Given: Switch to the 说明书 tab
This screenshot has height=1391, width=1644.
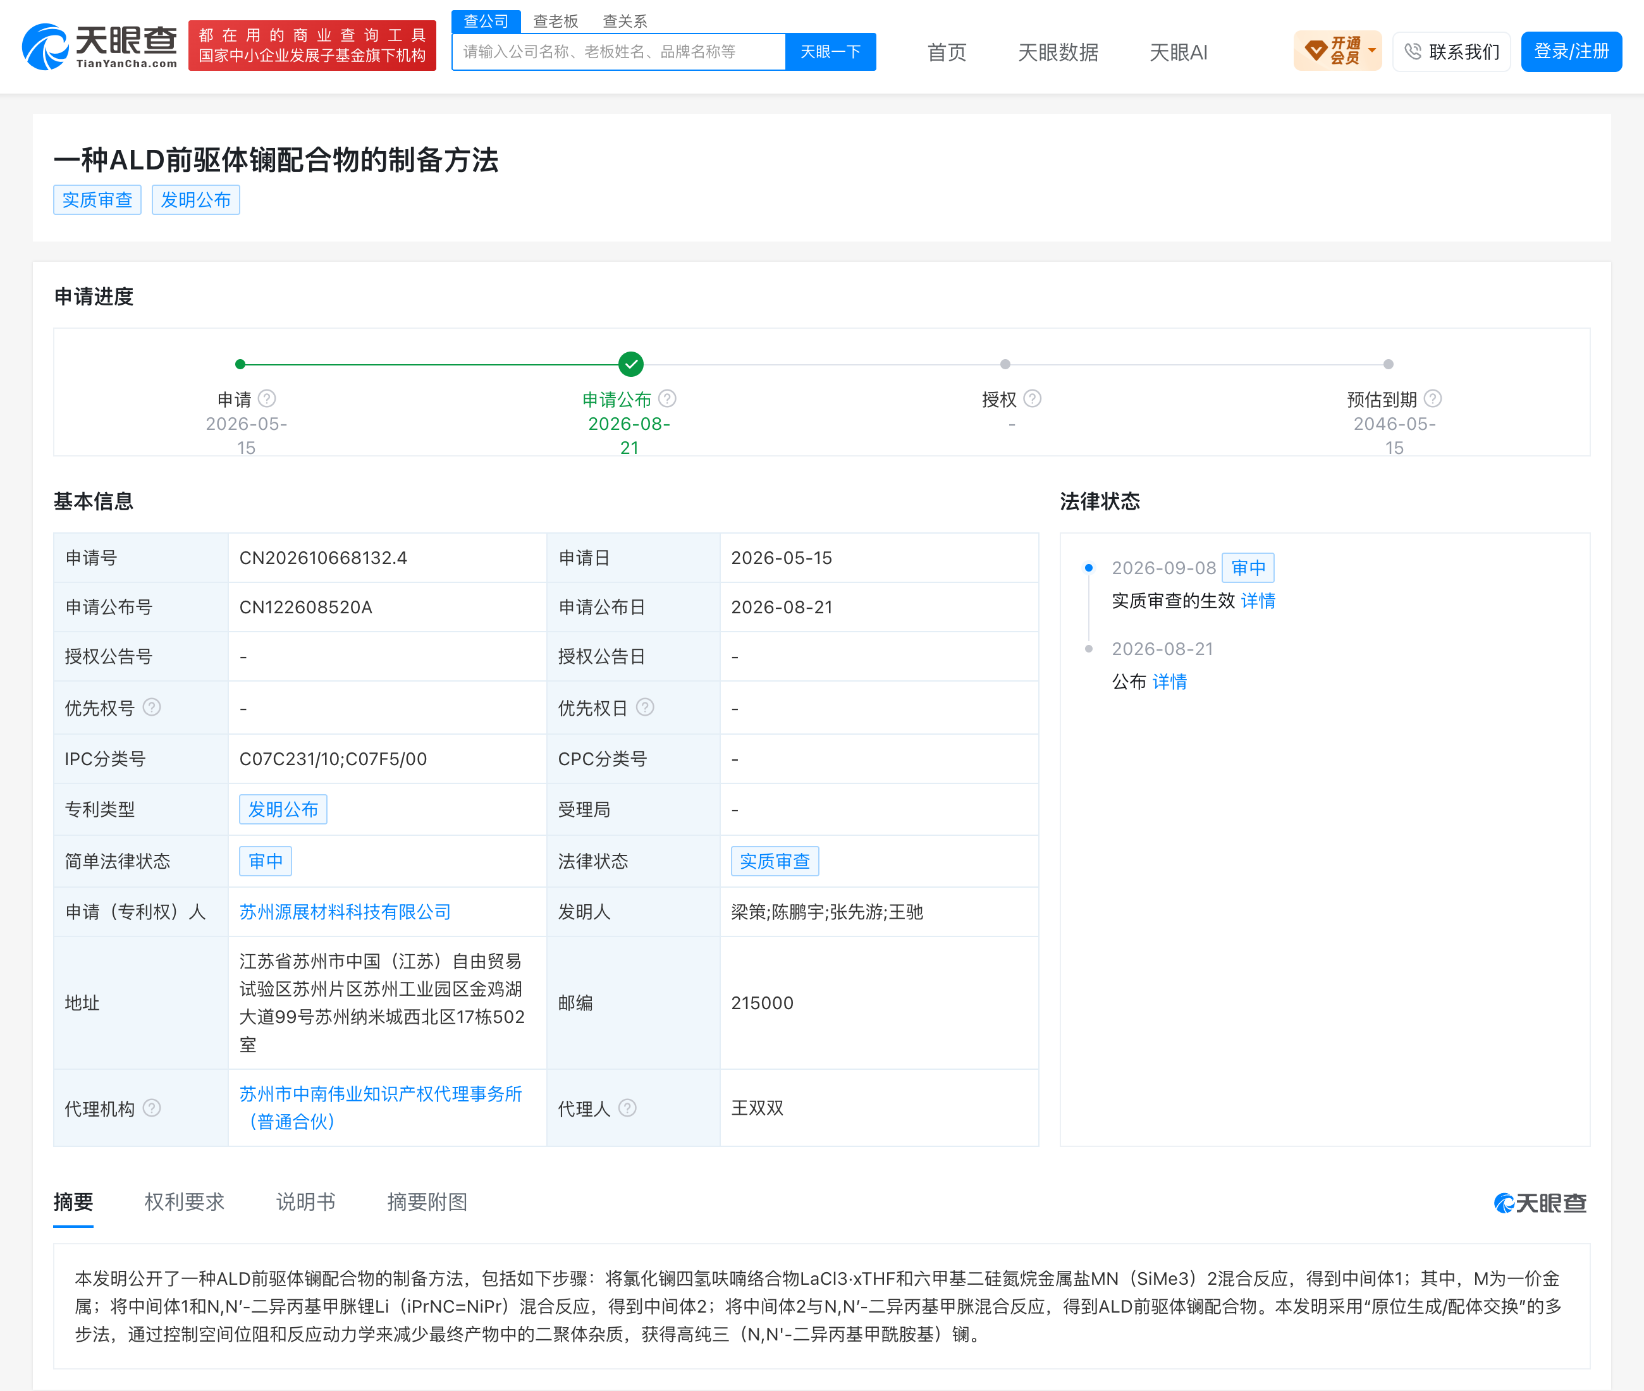Looking at the screenshot, I should click(x=305, y=1202).
